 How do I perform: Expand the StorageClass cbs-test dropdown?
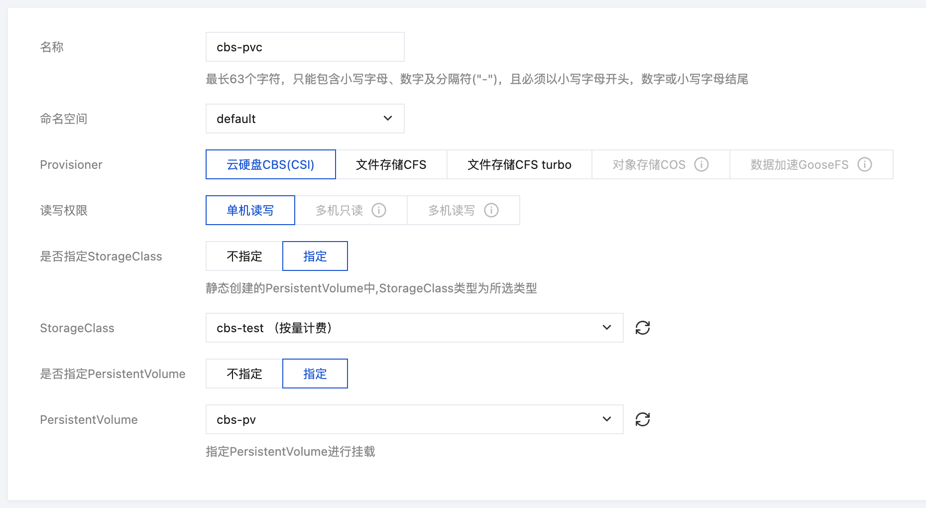tap(414, 328)
